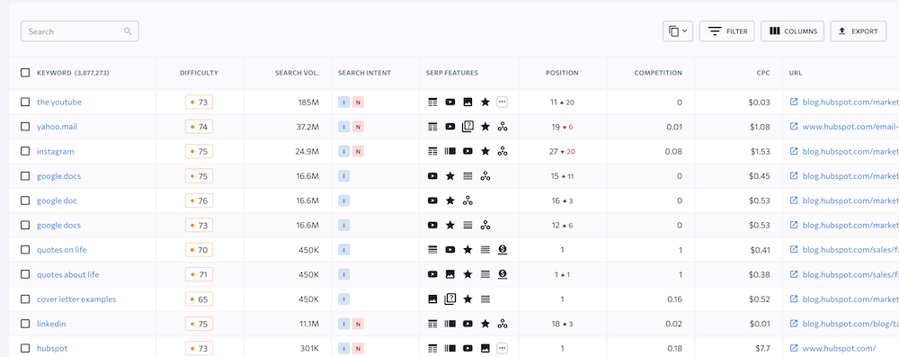Click sitelinks table icon in 'instagram' row
The height and width of the screenshot is (357, 899).
[433, 152]
